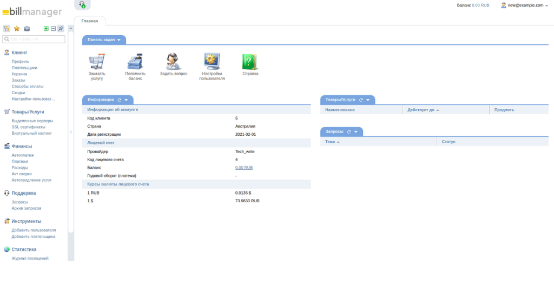Open the Информация panel dropdown arrow
The height and width of the screenshot is (285, 554).
[x=126, y=100]
